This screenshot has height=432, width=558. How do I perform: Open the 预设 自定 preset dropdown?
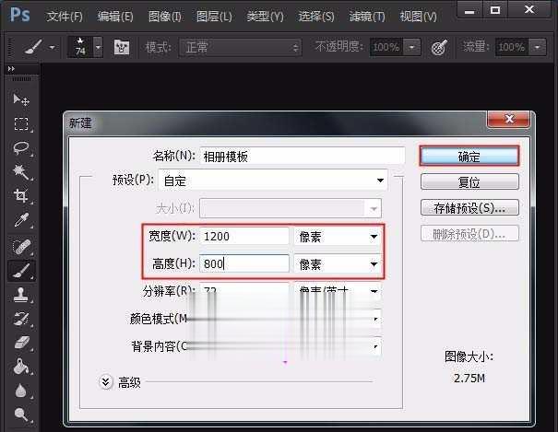(x=273, y=181)
